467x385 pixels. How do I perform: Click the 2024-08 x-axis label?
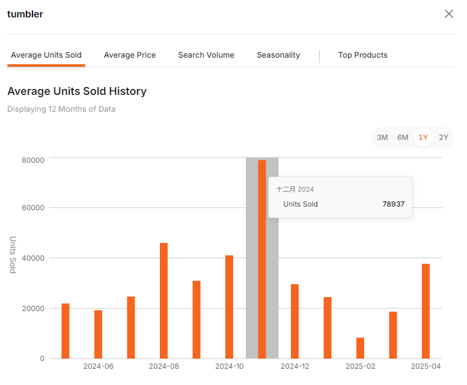click(163, 366)
